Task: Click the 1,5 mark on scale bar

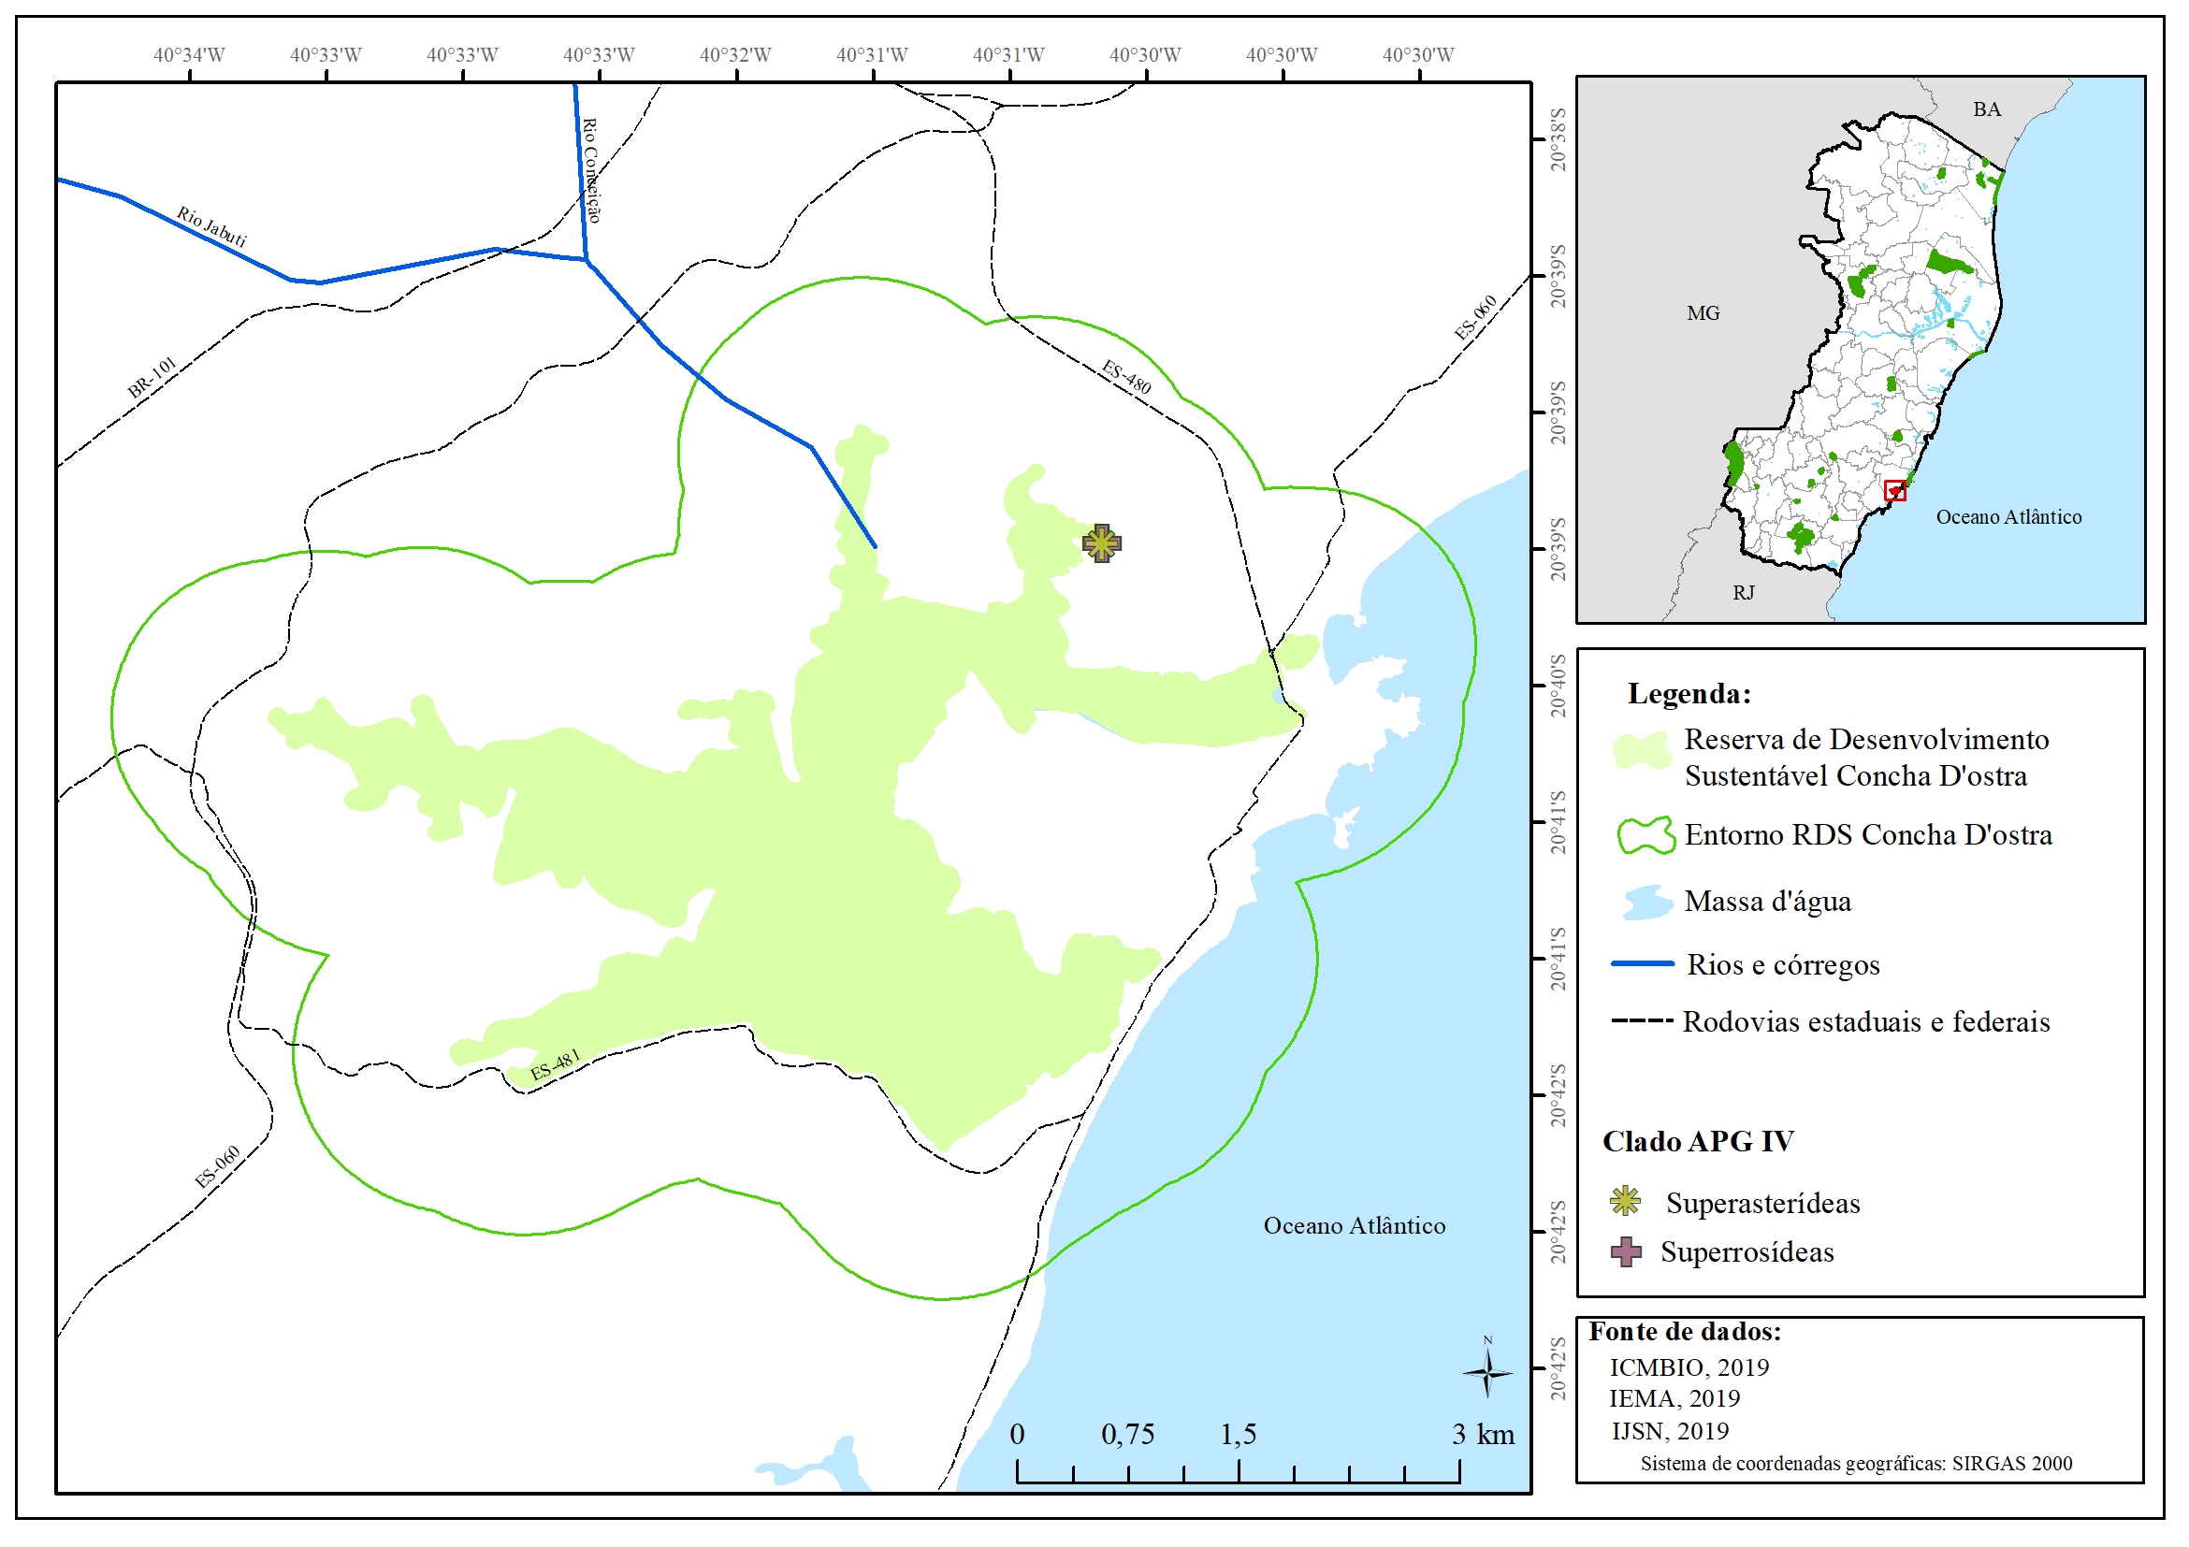Action: coord(1239,1436)
